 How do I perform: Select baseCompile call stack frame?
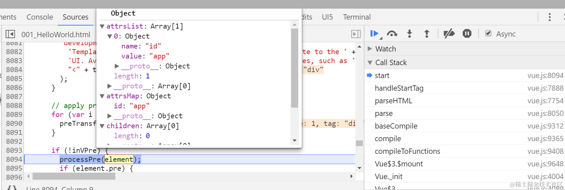(465, 126)
